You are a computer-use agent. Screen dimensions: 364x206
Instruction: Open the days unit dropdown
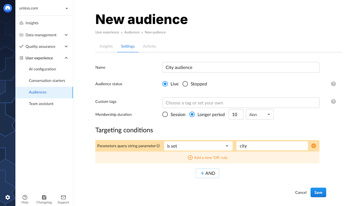pos(260,115)
